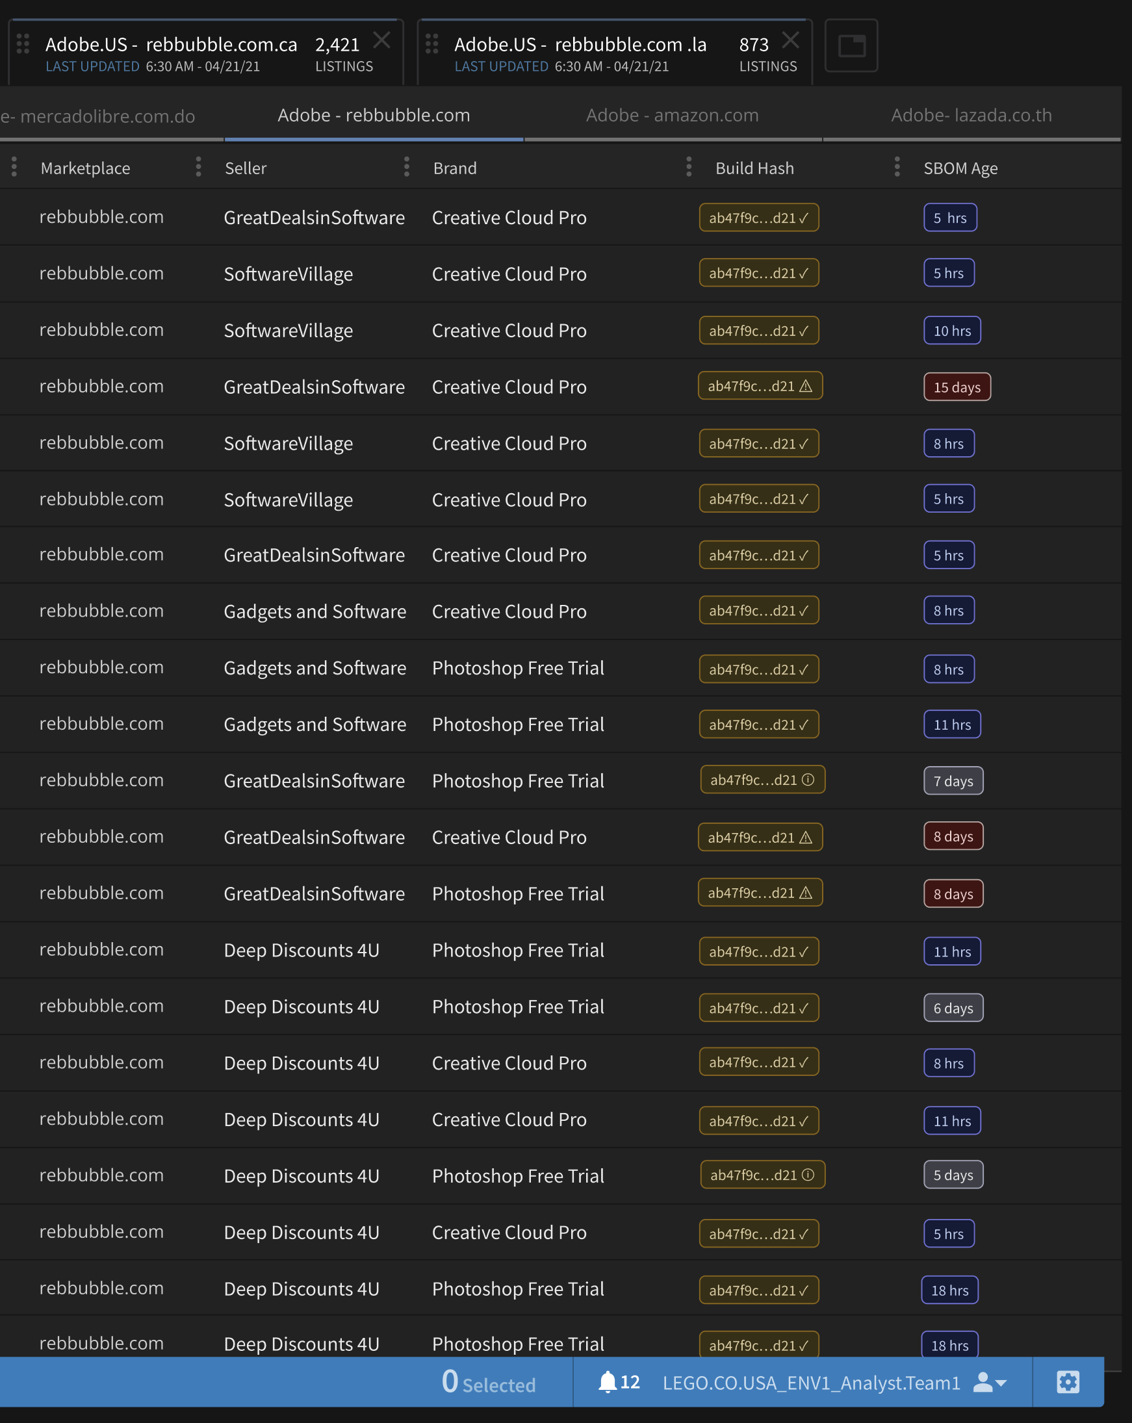Click build hash info badge in 5 days row

tap(762, 1175)
